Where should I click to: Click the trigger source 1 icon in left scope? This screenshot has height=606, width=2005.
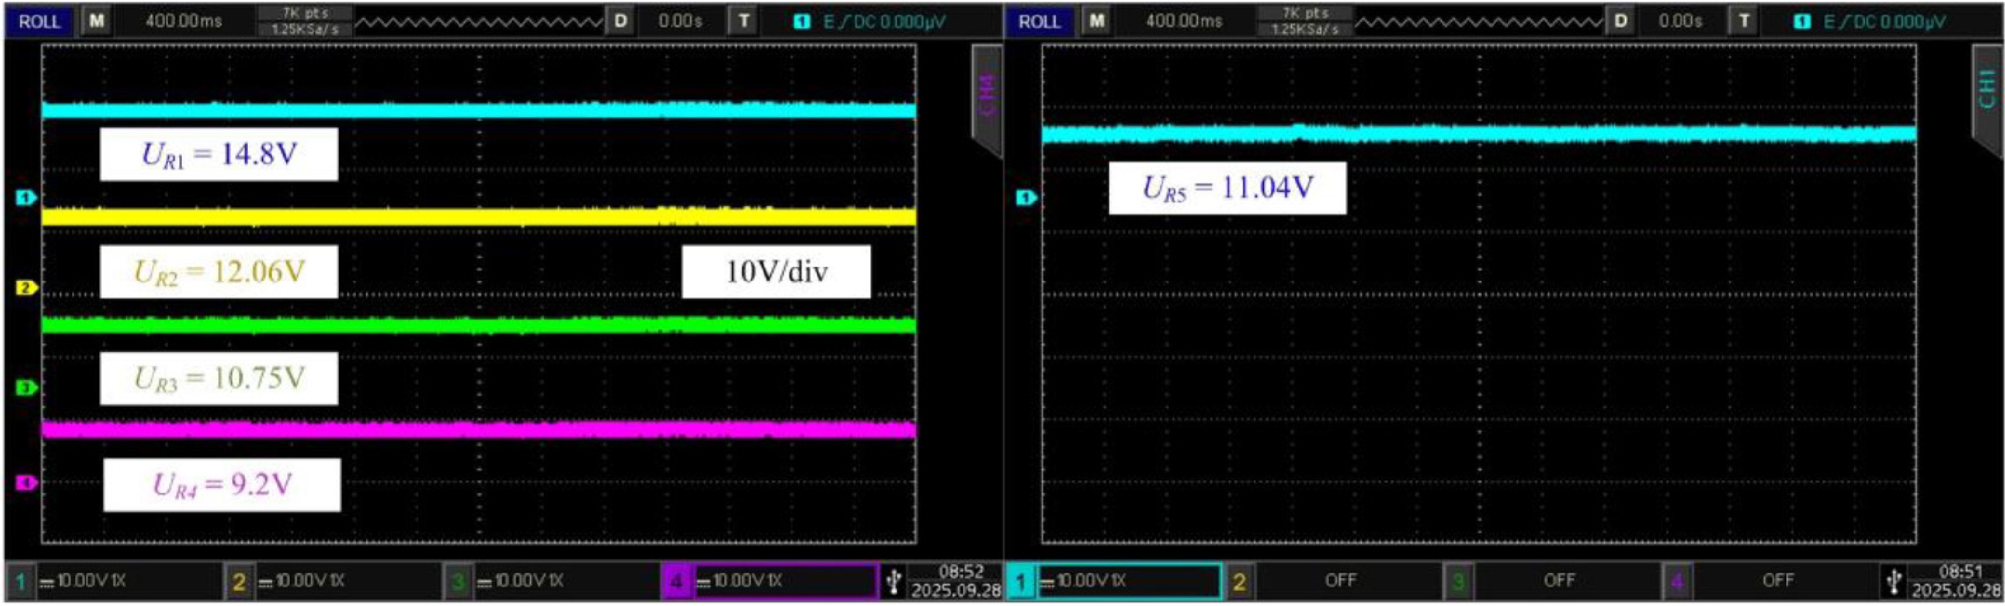802,22
